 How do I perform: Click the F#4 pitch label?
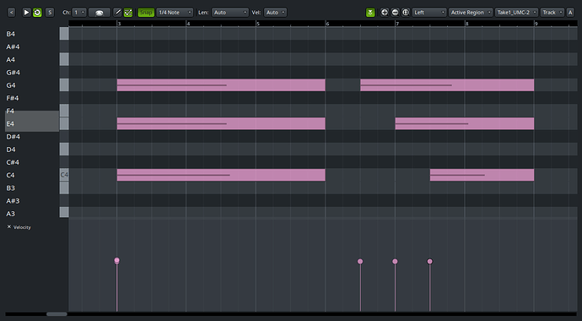[13, 98]
